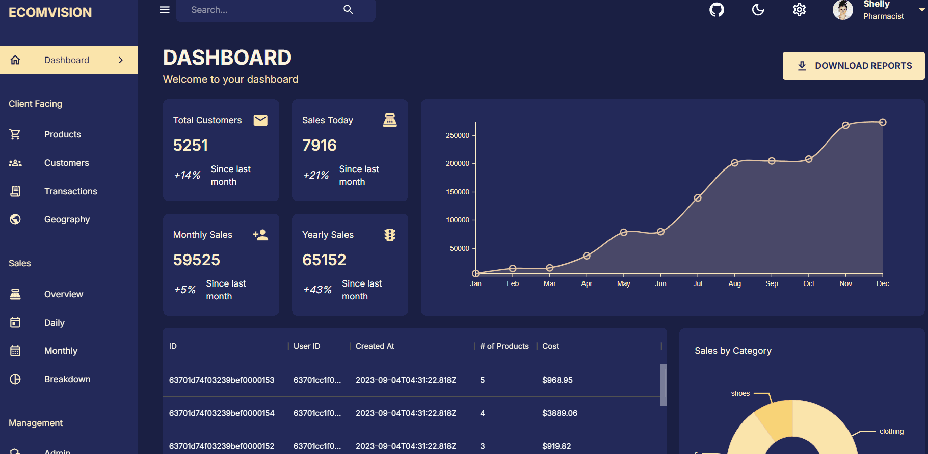Open settings gear icon in top bar
The width and height of the screenshot is (928, 454).
pyautogui.click(x=799, y=10)
